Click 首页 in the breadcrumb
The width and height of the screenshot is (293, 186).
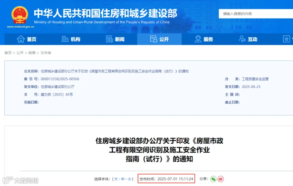point(8,53)
